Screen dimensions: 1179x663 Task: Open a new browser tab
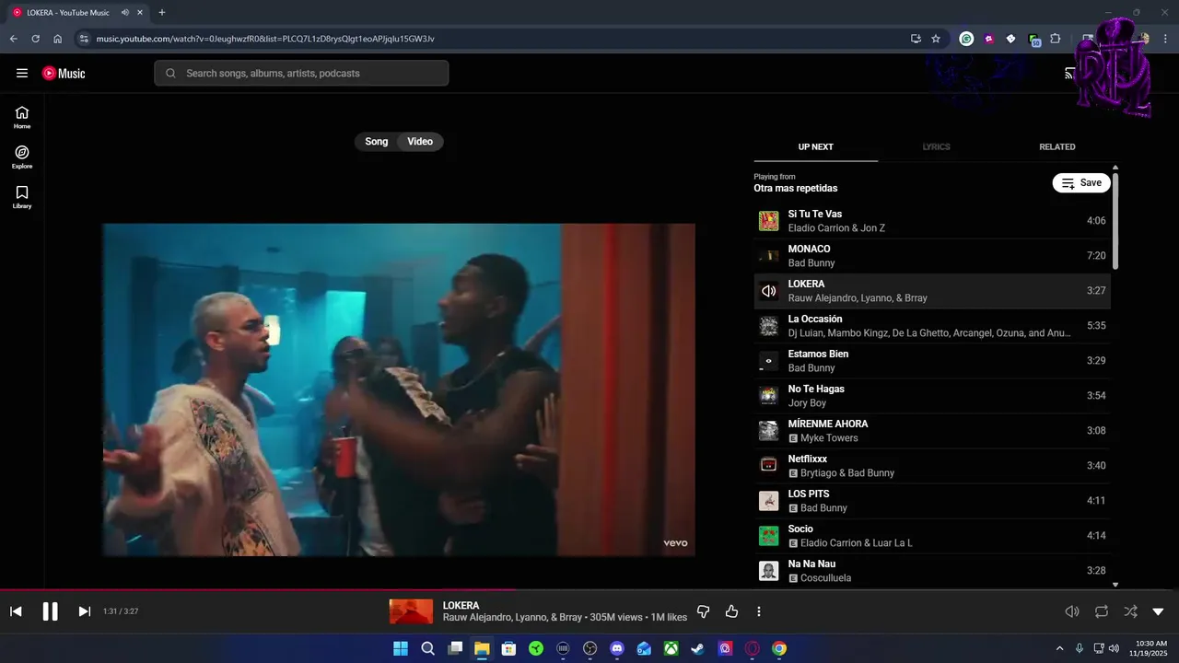pyautogui.click(x=162, y=13)
